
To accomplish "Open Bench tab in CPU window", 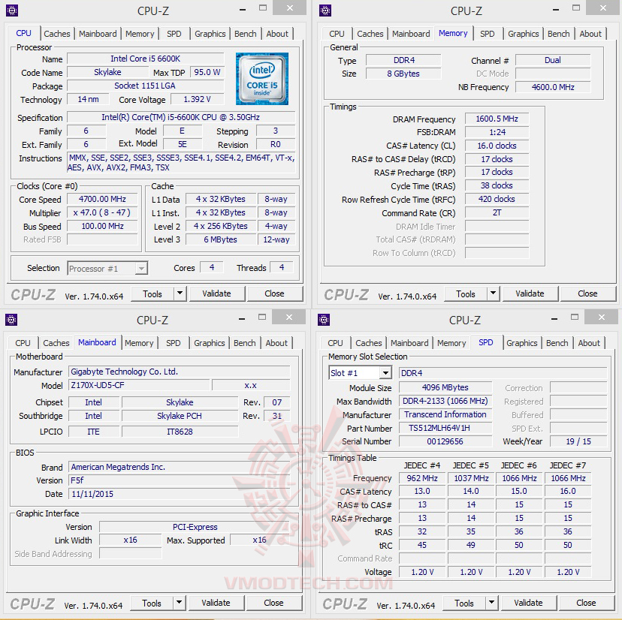I will point(245,34).
